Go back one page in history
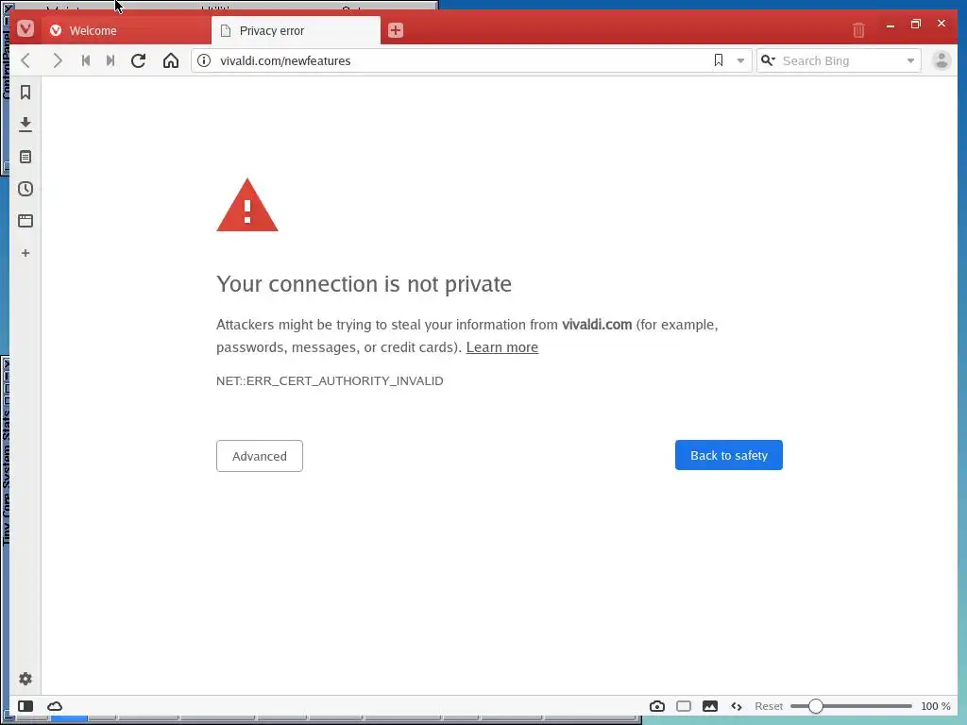This screenshot has width=967, height=725. [x=25, y=60]
